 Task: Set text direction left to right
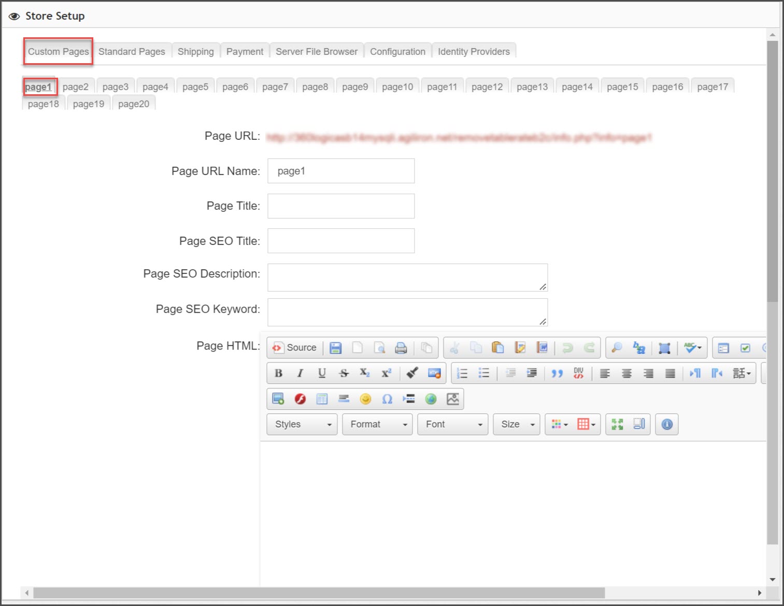[x=695, y=373]
